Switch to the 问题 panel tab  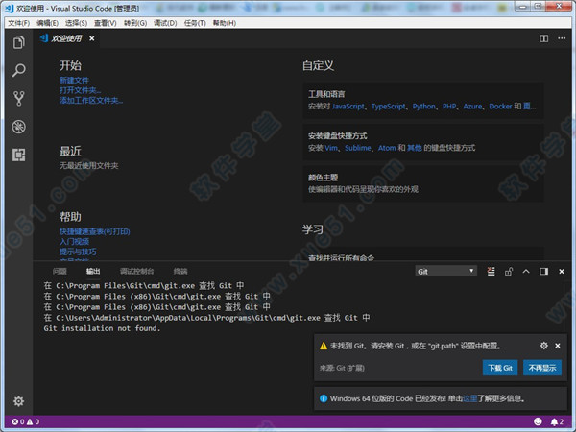click(60, 271)
